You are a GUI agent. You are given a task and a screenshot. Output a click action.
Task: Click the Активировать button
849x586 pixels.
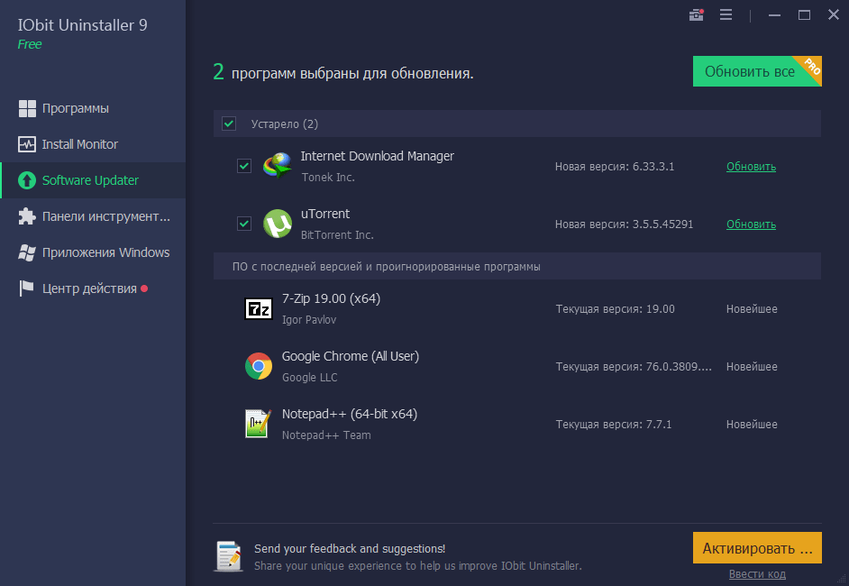click(x=757, y=548)
